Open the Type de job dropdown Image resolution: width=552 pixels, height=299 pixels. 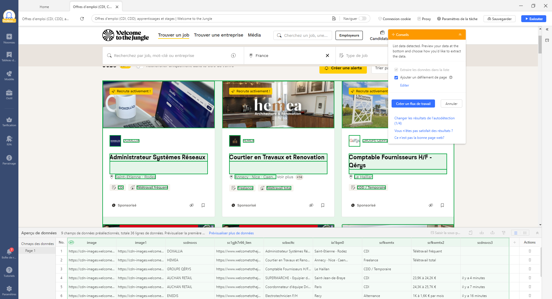[x=362, y=55]
